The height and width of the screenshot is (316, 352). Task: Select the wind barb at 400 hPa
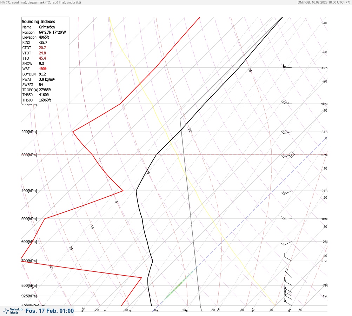(x=286, y=192)
